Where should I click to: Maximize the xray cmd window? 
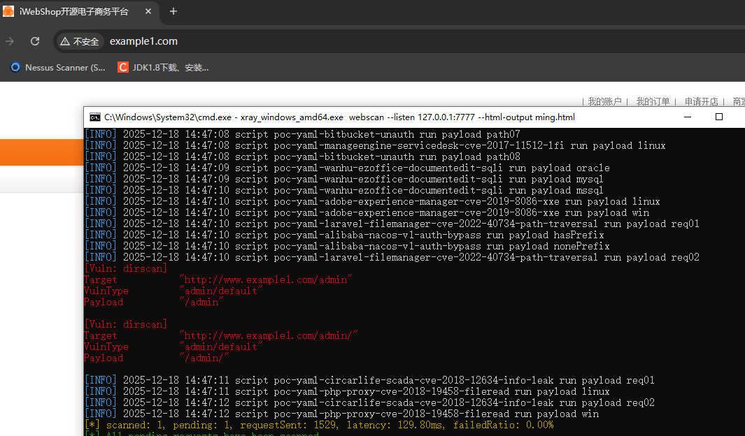(719, 117)
